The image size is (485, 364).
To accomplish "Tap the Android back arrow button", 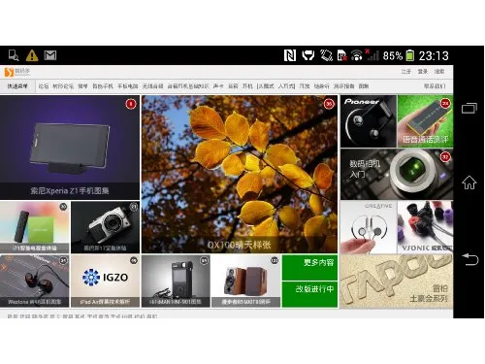I will tap(469, 259).
